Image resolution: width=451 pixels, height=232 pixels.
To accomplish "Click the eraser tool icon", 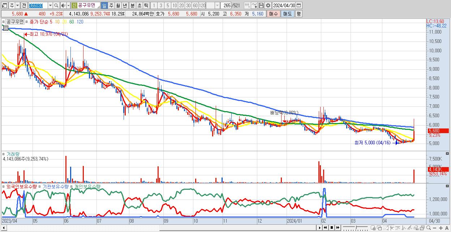I will [x=416, y=228].
